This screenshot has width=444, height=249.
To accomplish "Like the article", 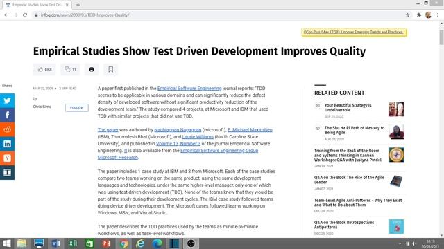I will pos(44,69).
